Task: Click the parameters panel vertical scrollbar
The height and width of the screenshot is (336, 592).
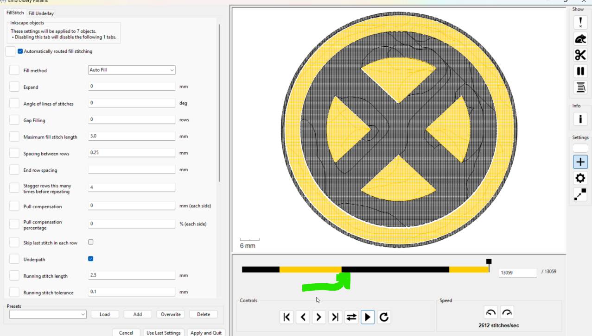Action: click(219, 103)
